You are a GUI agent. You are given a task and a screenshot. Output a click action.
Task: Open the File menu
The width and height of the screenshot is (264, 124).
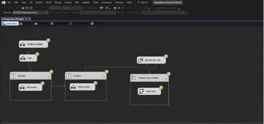[9, 2]
